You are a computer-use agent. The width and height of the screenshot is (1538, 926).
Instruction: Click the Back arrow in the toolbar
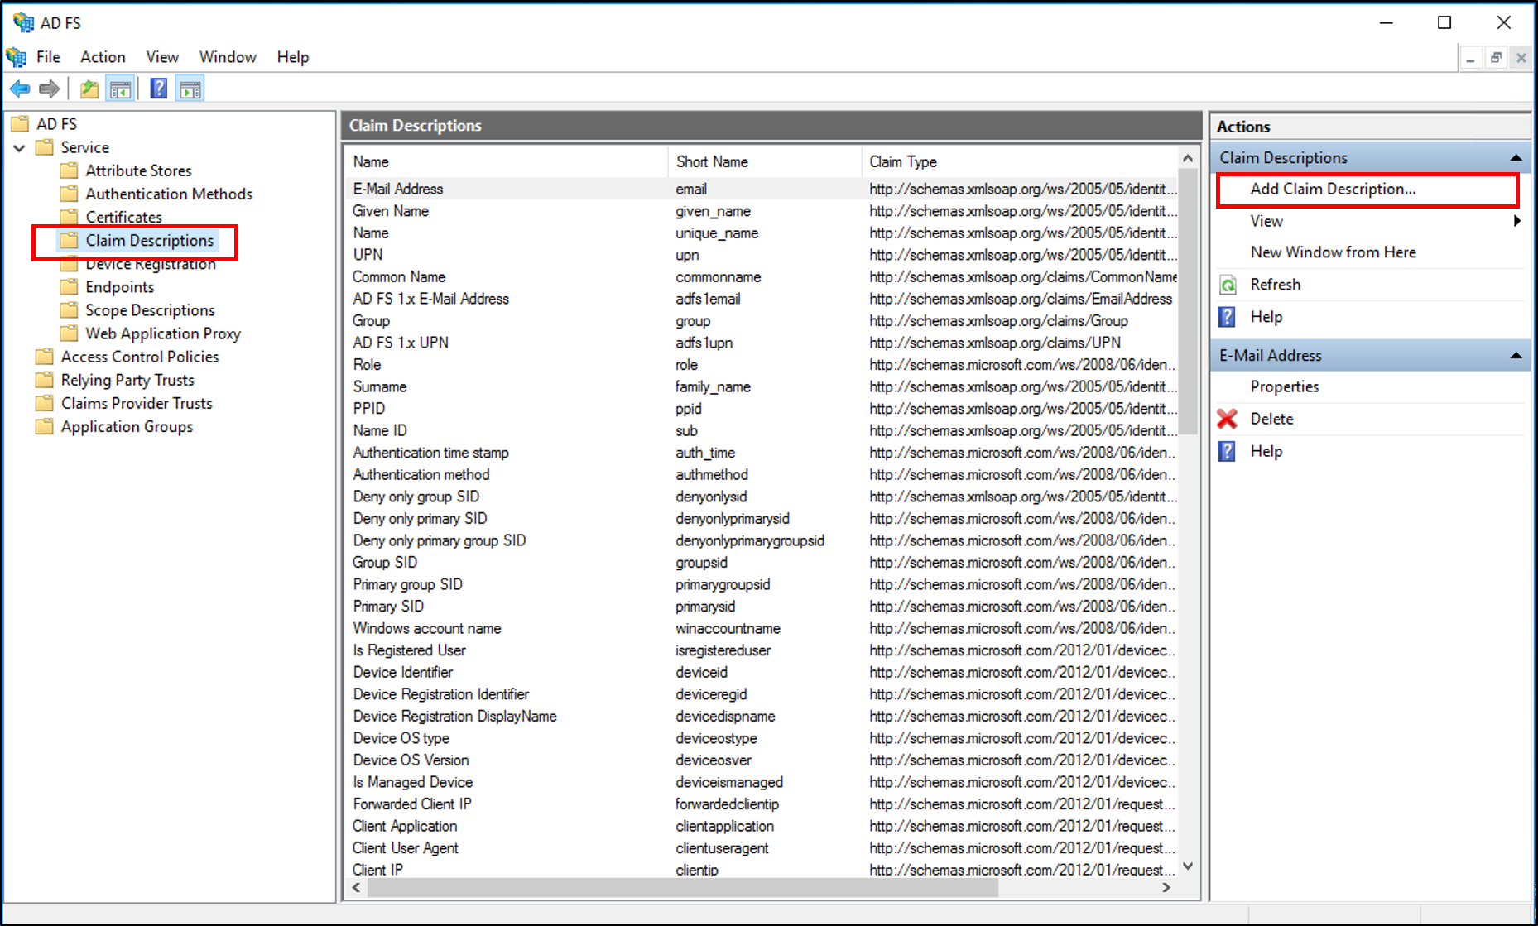pos(20,89)
